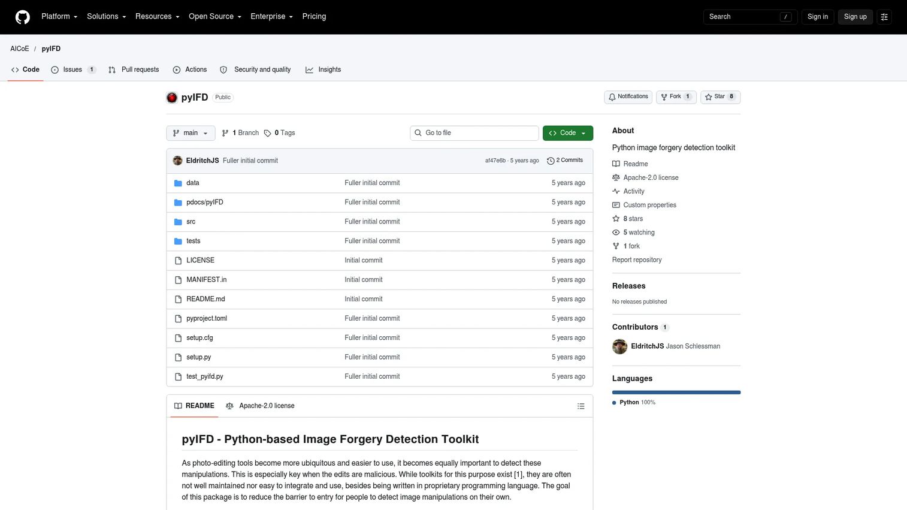Viewport: 907px width, 510px height.
Task: Open the src folder icon
Action: point(178,222)
